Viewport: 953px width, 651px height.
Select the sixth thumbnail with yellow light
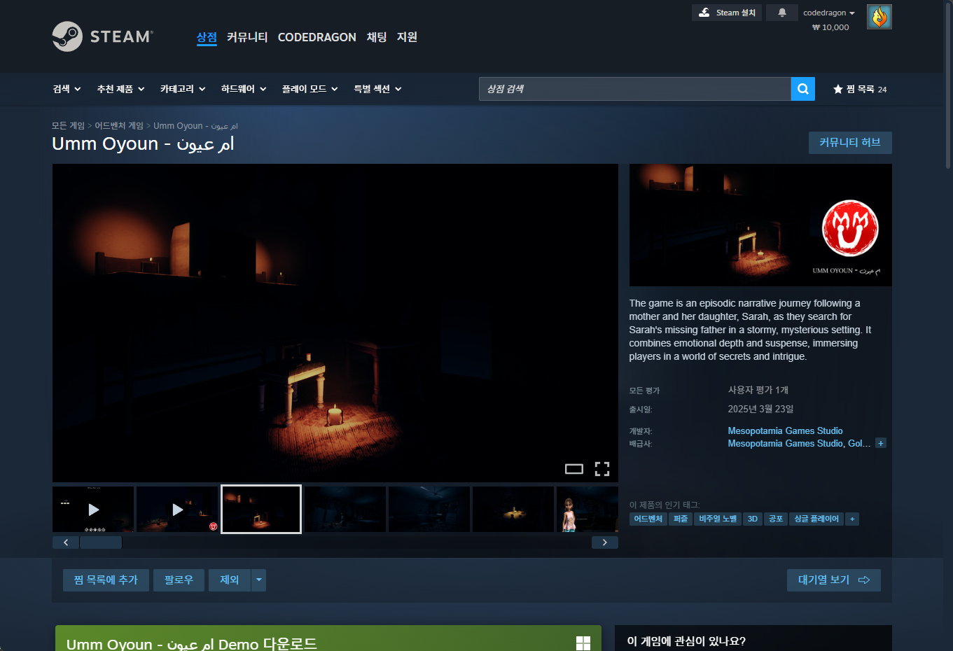513,509
